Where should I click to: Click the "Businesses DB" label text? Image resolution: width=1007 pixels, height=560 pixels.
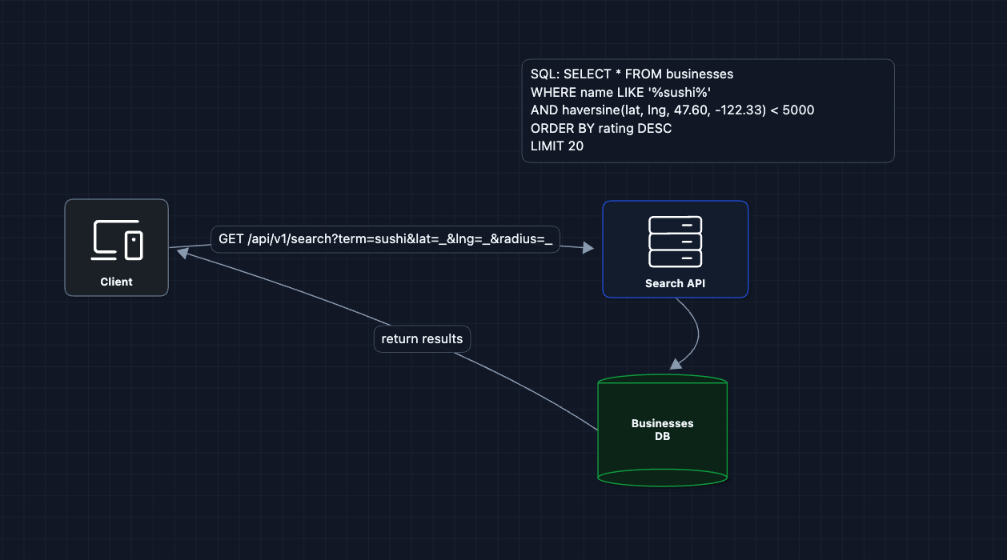[x=663, y=430]
